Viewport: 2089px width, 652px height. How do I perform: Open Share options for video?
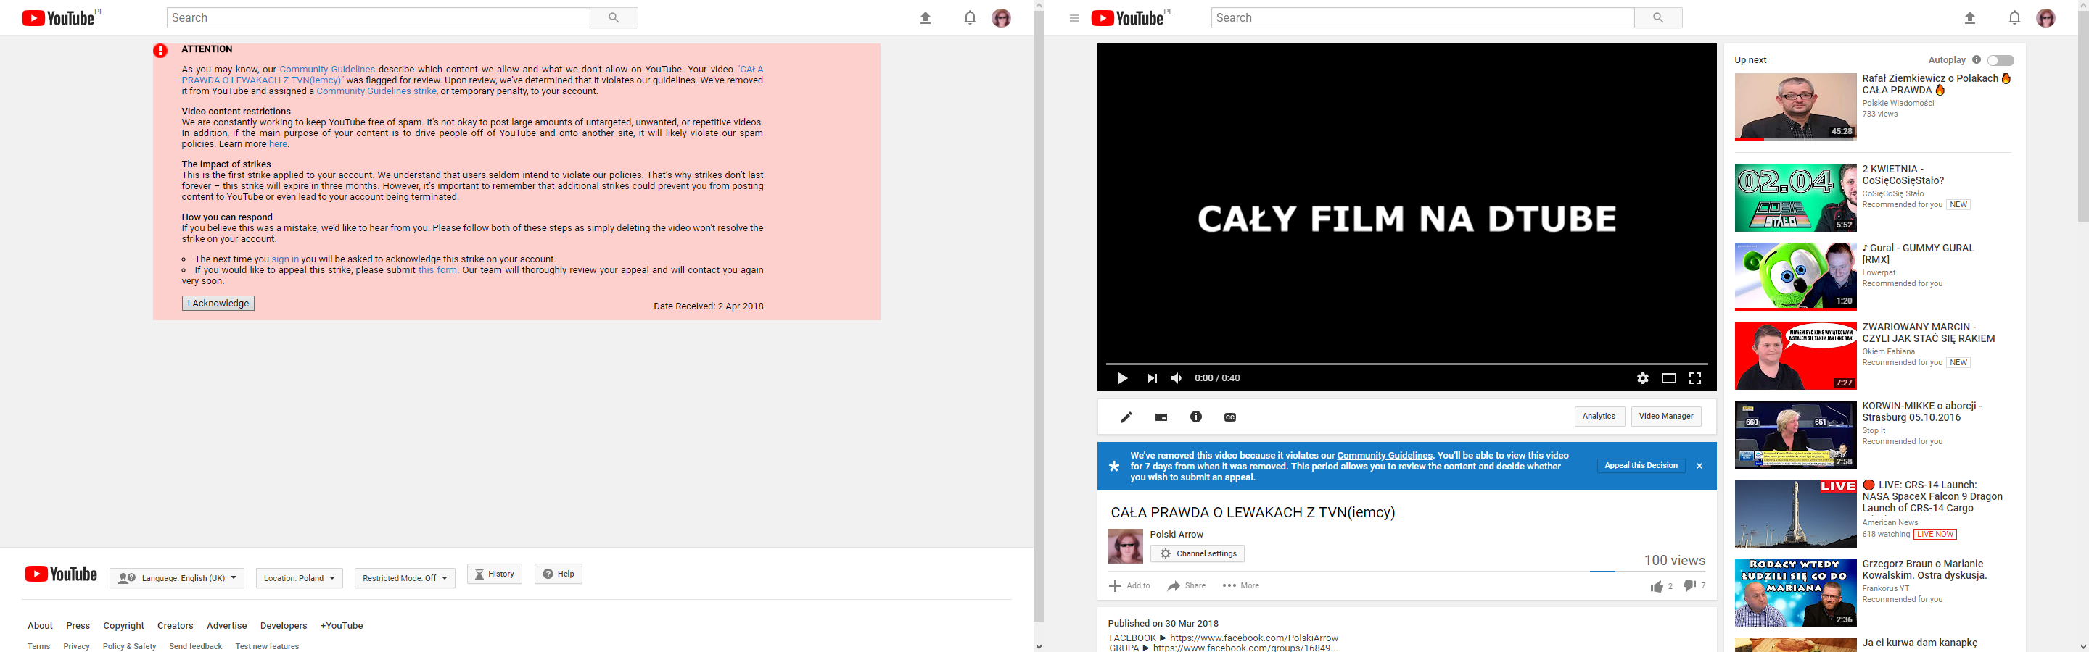click(x=1187, y=585)
